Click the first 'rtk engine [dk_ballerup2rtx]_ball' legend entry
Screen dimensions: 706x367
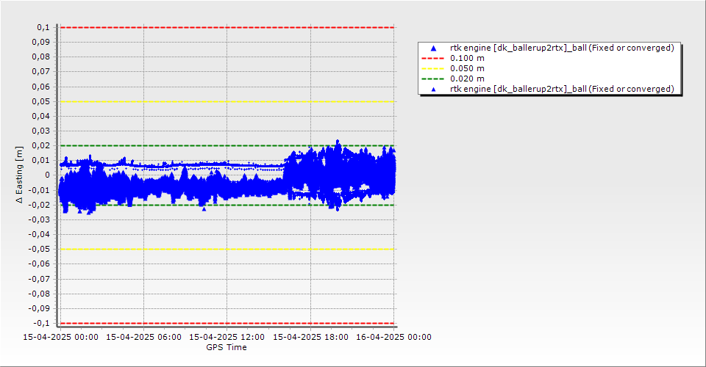pos(562,48)
